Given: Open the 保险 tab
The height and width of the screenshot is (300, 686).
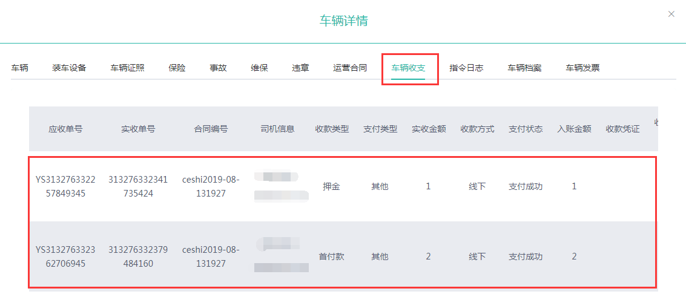Looking at the screenshot, I should [x=177, y=68].
